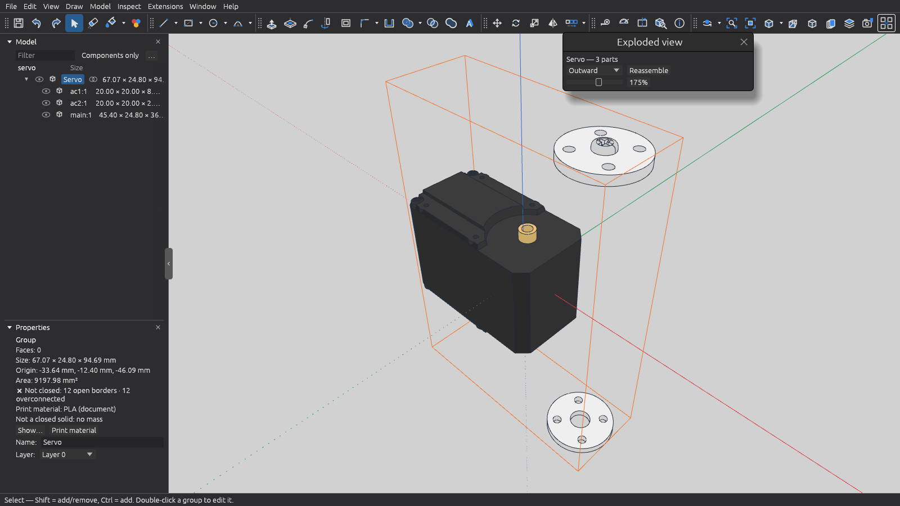Hide the ac1:1 component
The image size is (900, 506).
pyautogui.click(x=46, y=91)
